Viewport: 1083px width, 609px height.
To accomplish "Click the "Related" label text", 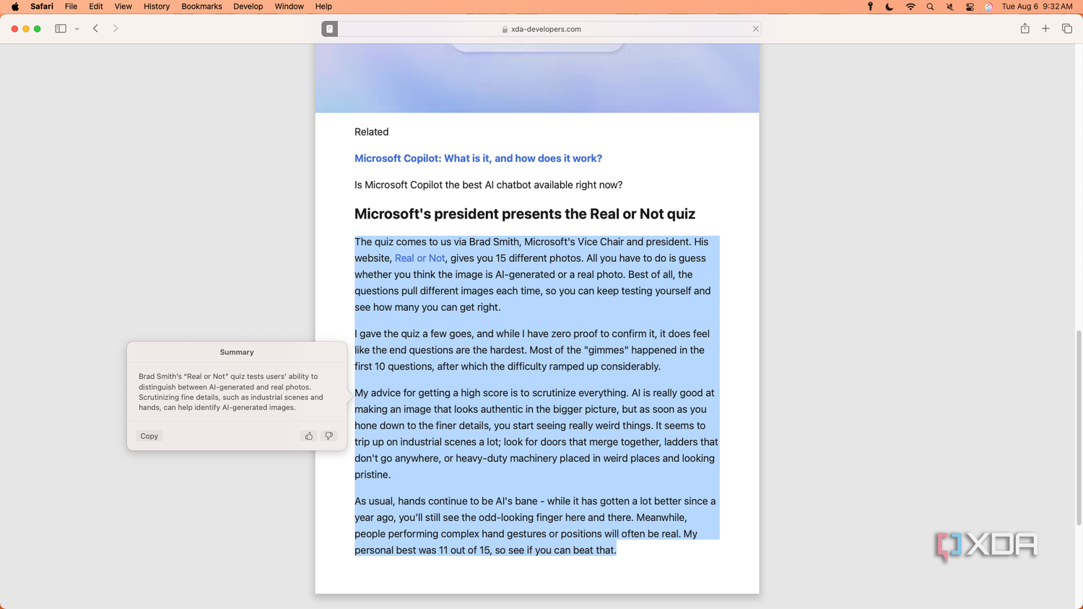I will point(371,132).
